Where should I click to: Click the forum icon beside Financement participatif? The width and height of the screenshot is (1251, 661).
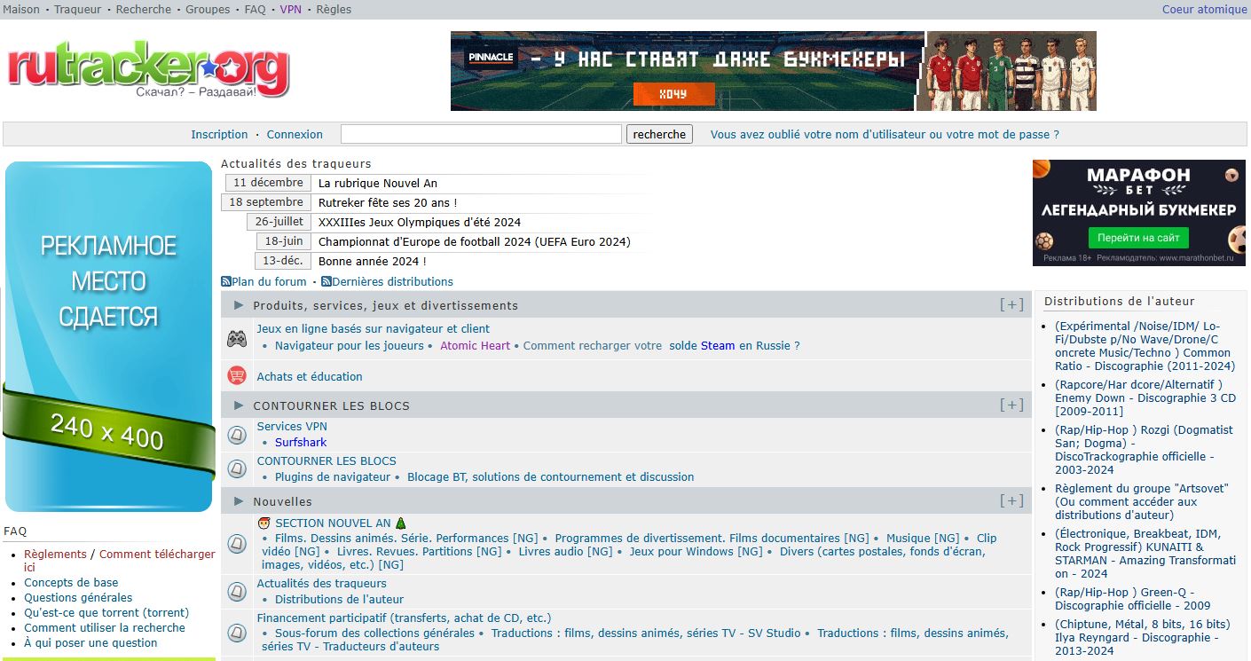[x=237, y=632]
